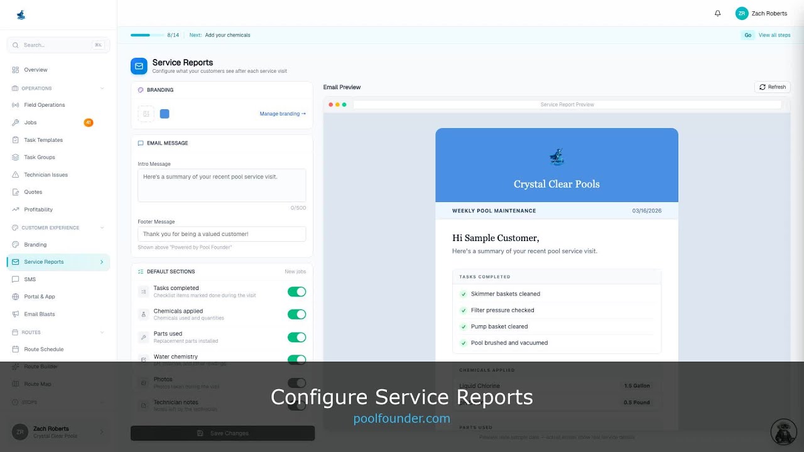Click the Email Message panel chat icon
The height and width of the screenshot is (452, 804).
click(x=141, y=143)
